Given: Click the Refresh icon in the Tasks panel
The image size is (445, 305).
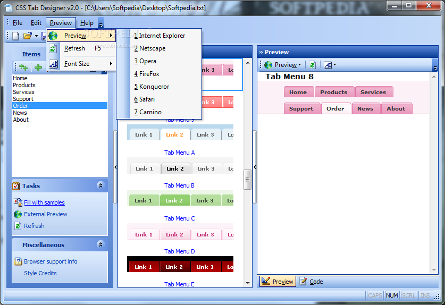Looking at the screenshot, I should (x=18, y=226).
